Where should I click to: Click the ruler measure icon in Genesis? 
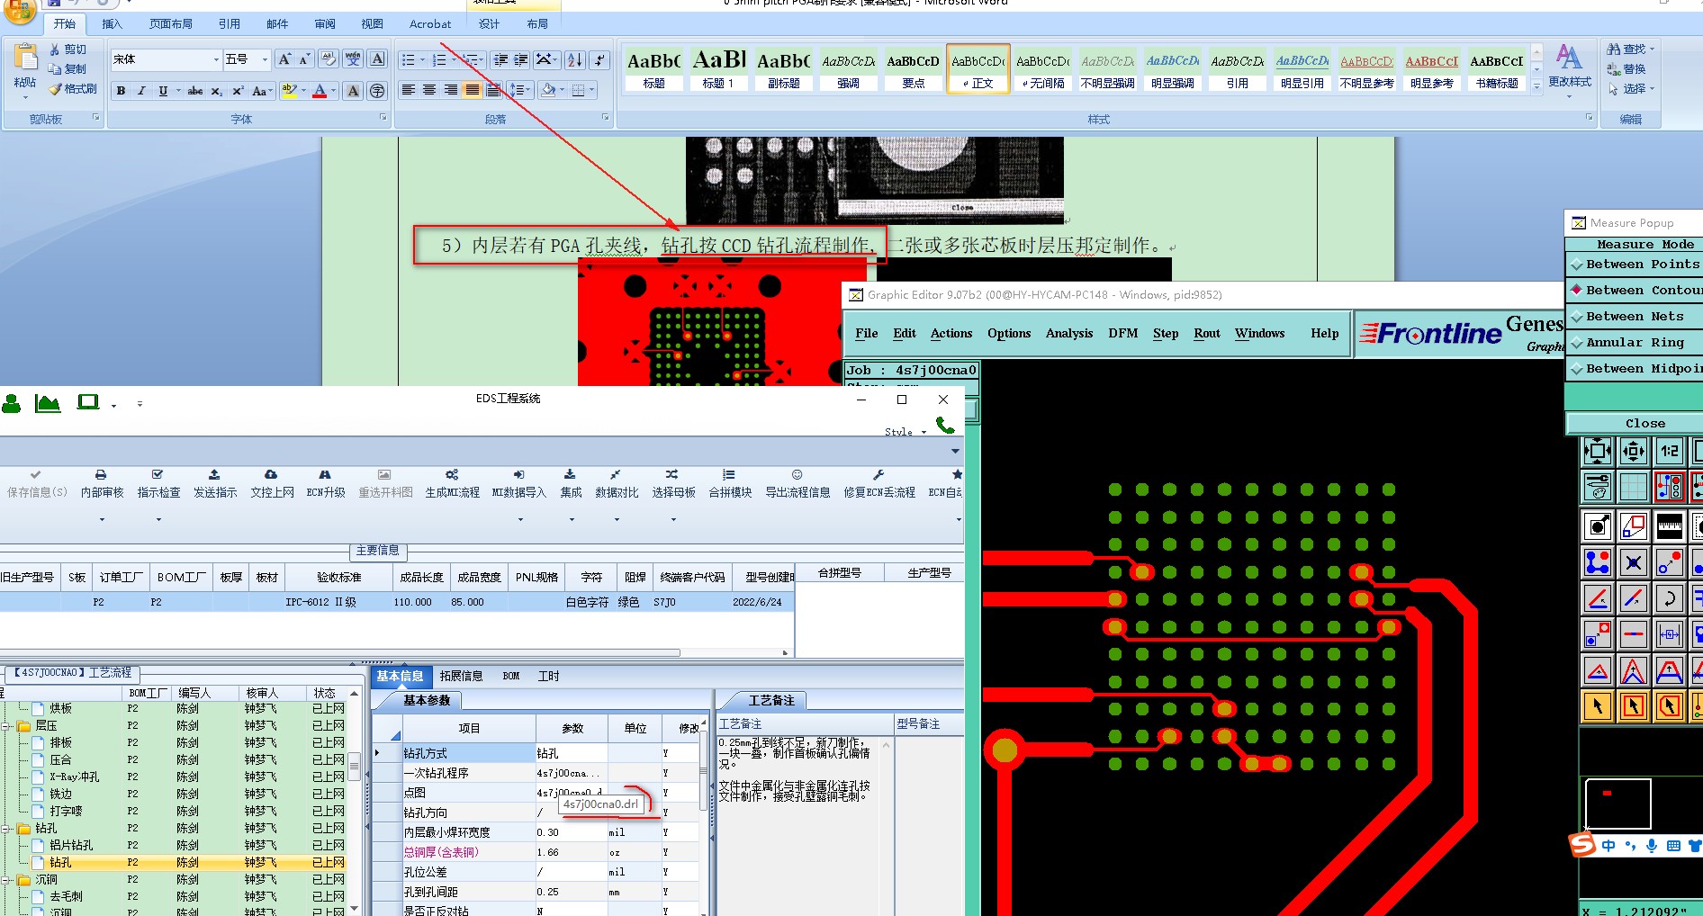click(x=1670, y=525)
